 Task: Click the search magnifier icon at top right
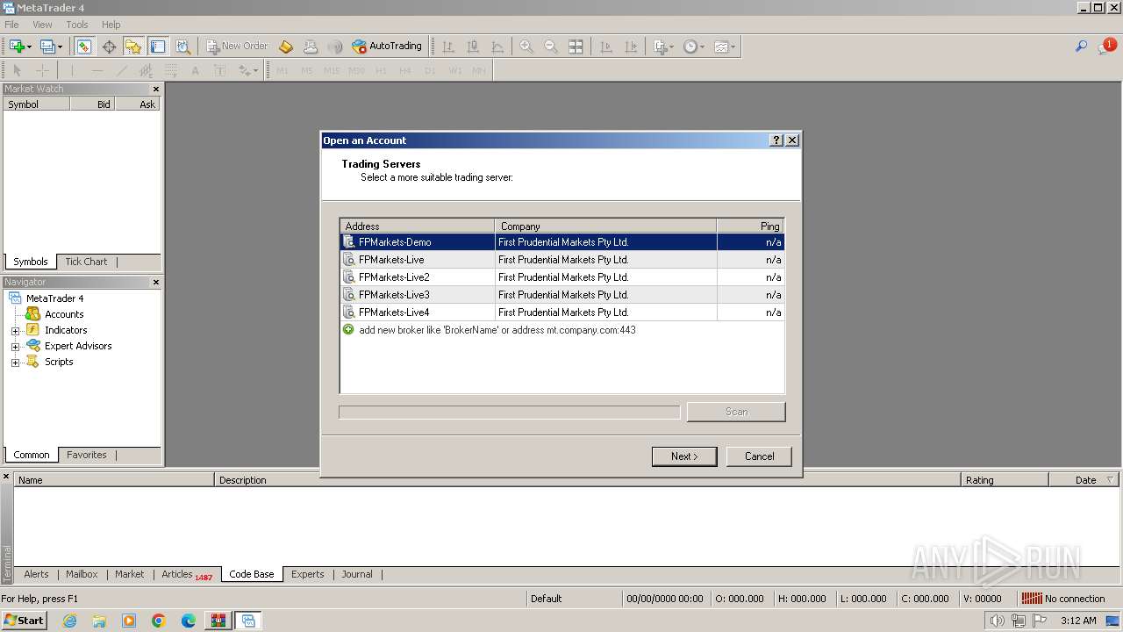(1081, 47)
